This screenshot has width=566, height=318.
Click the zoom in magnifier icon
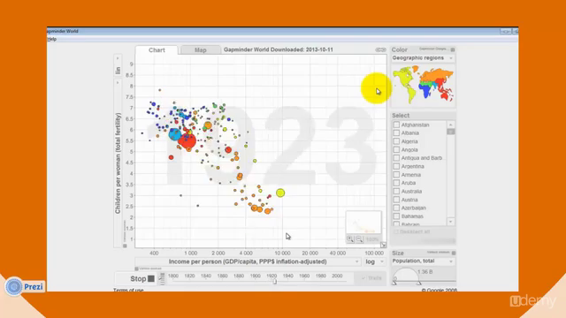tap(350, 239)
